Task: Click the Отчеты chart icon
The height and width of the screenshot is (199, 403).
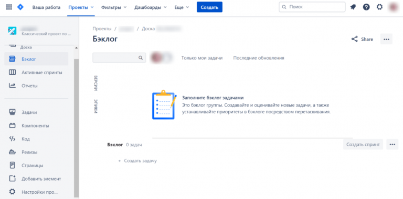Action: point(13,86)
